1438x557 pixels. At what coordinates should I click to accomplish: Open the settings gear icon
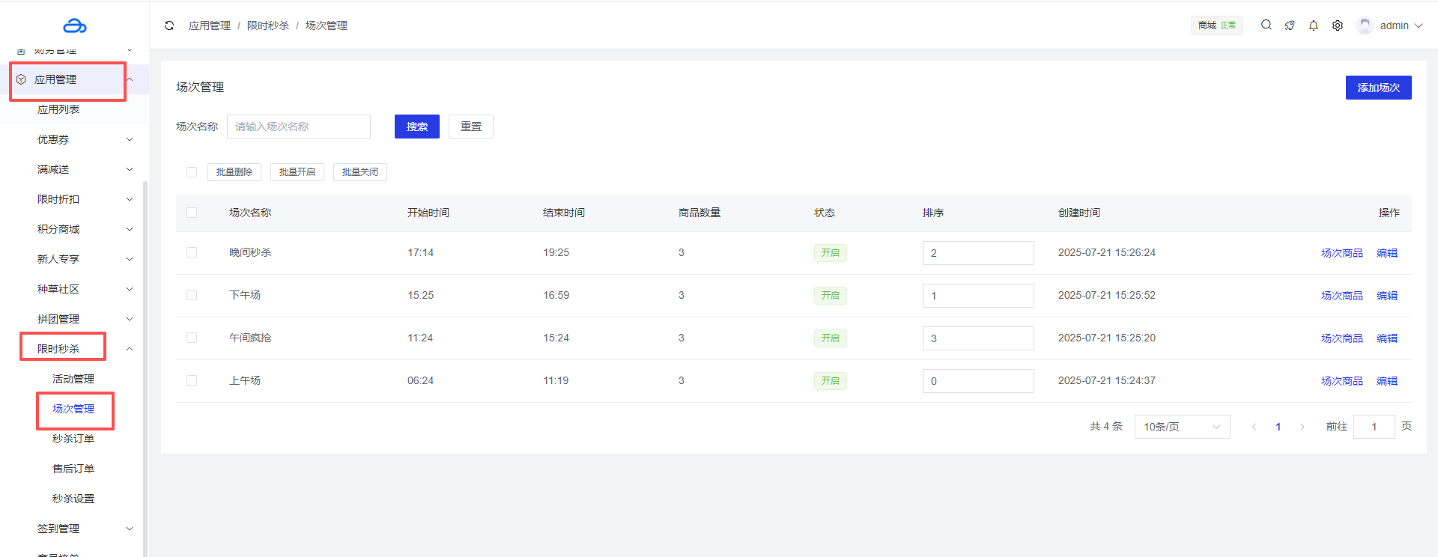click(x=1338, y=25)
